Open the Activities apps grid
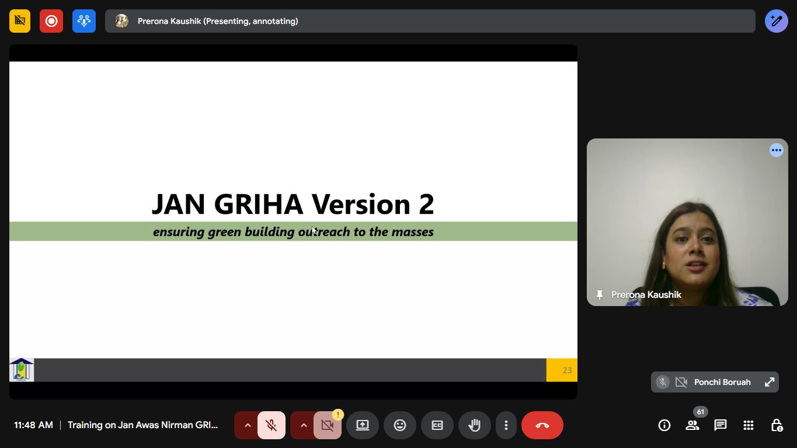The image size is (797, 448). tap(748, 425)
